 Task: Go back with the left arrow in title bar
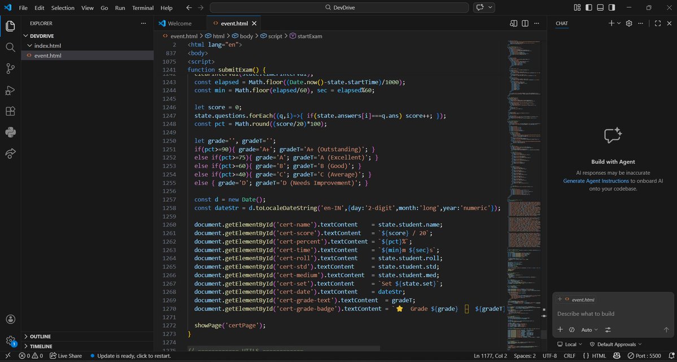click(x=189, y=8)
